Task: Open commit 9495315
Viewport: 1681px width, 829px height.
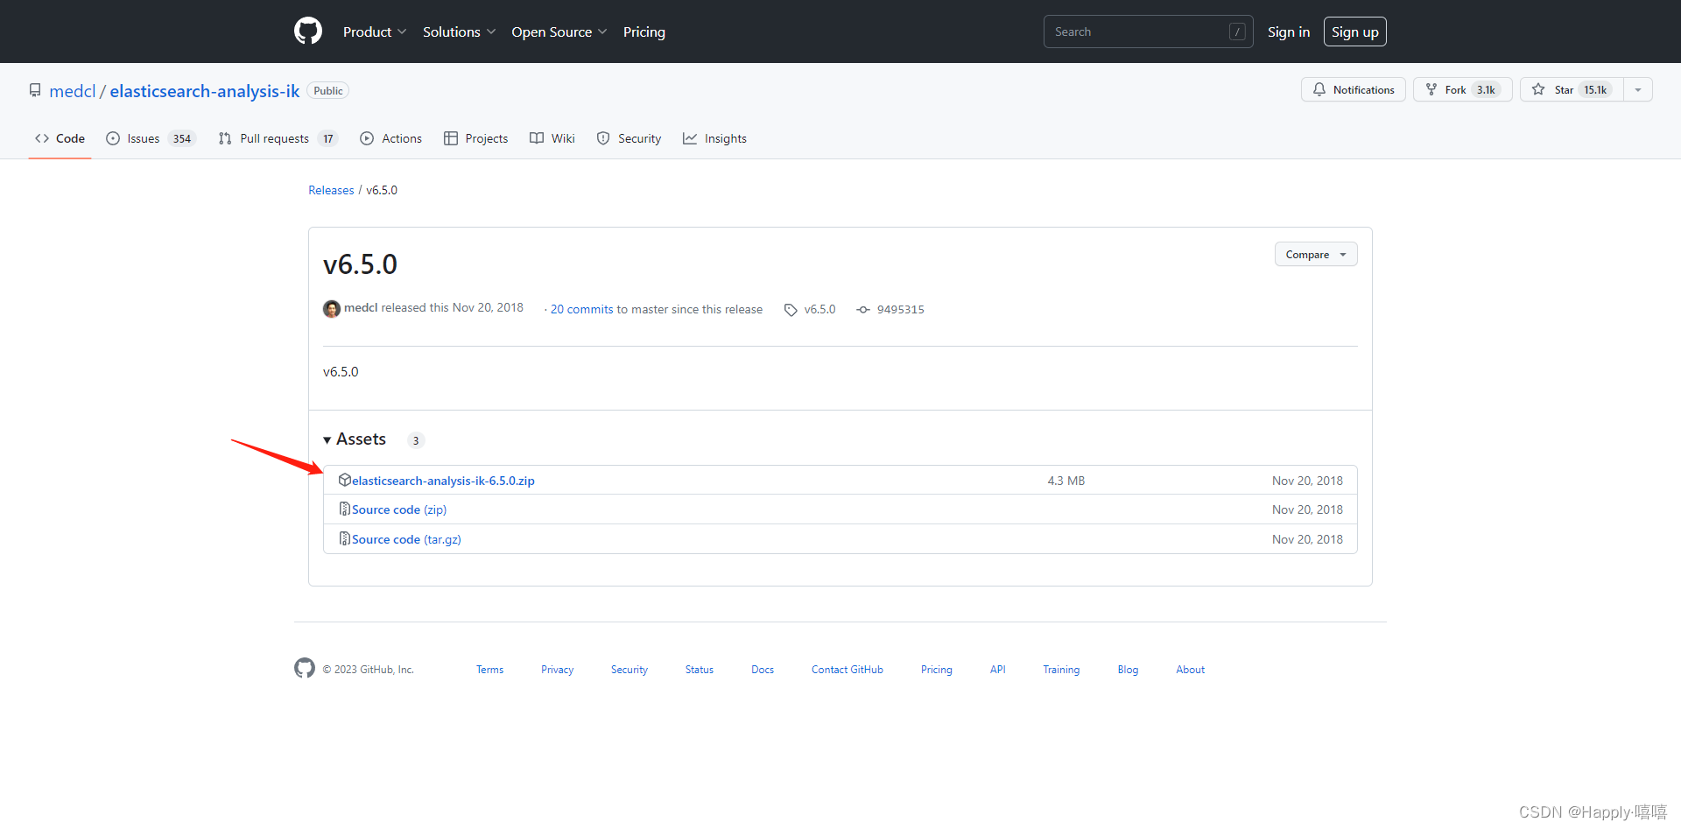Action: point(901,309)
